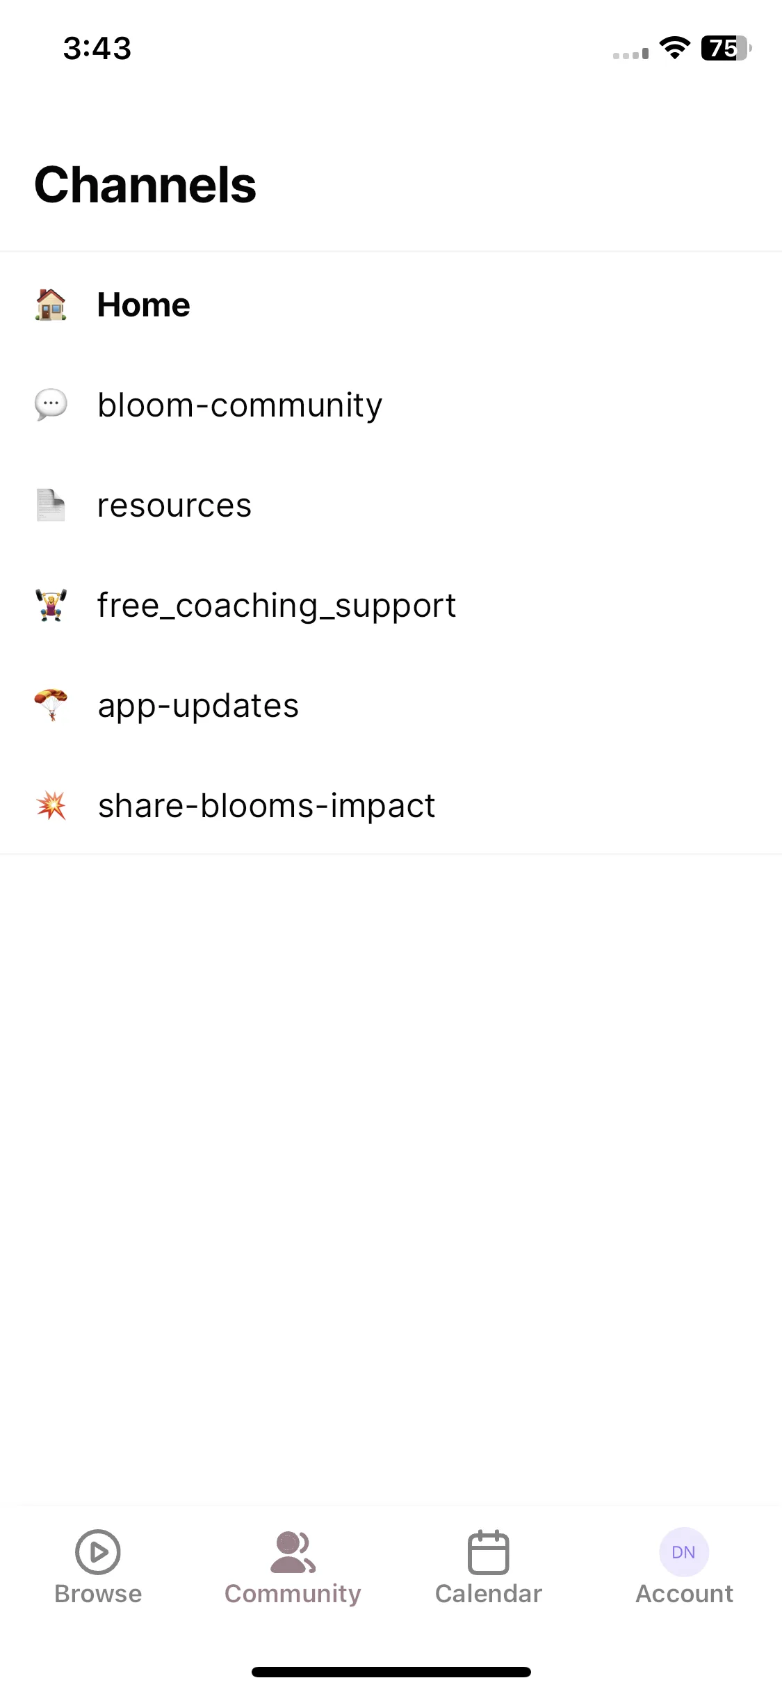Tap the speech bubble icon for bloom-community
The width and height of the screenshot is (782, 1694).
tap(51, 405)
